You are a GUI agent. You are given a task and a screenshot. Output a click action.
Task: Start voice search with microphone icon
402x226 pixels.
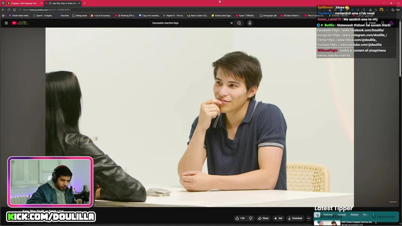(250, 23)
